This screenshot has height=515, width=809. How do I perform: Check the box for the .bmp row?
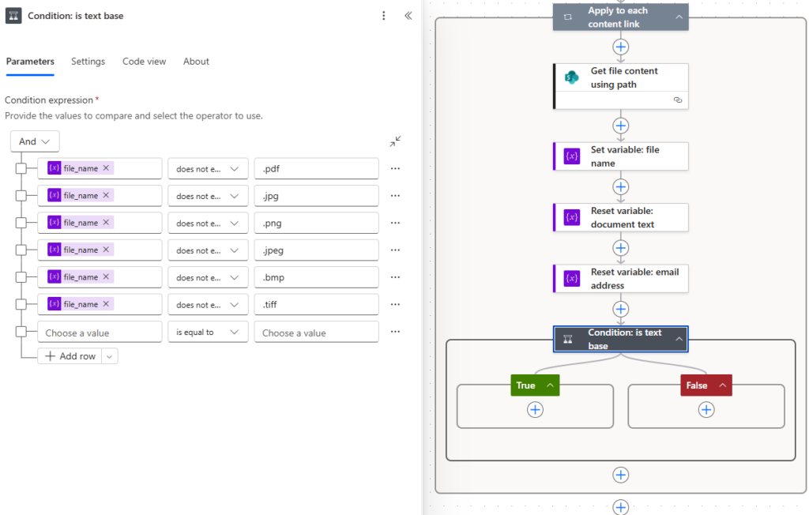click(x=21, y=277)
